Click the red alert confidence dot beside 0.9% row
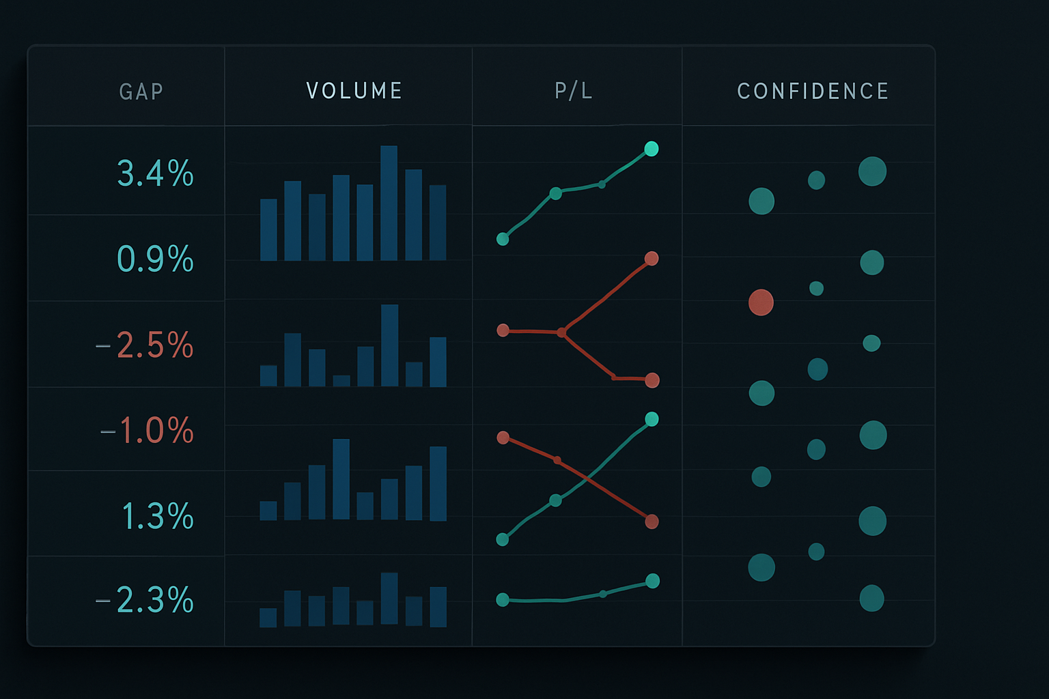The height and width of the screenshot is (699, 1049). coord(761,303)
